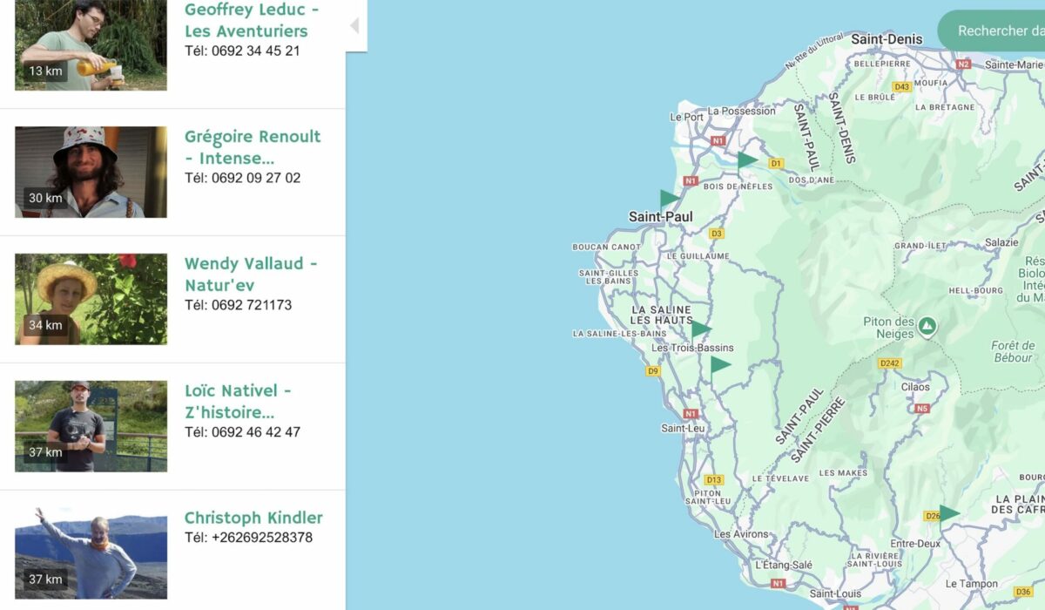Select the green flag marker near Le Port
The height and width of the screenshot is (610, 1045).
pos(745,159)
